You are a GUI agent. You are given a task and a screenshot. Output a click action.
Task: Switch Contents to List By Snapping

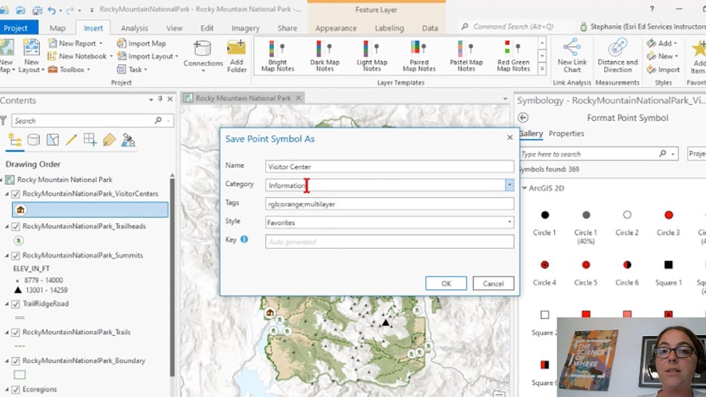click(90, 140)
